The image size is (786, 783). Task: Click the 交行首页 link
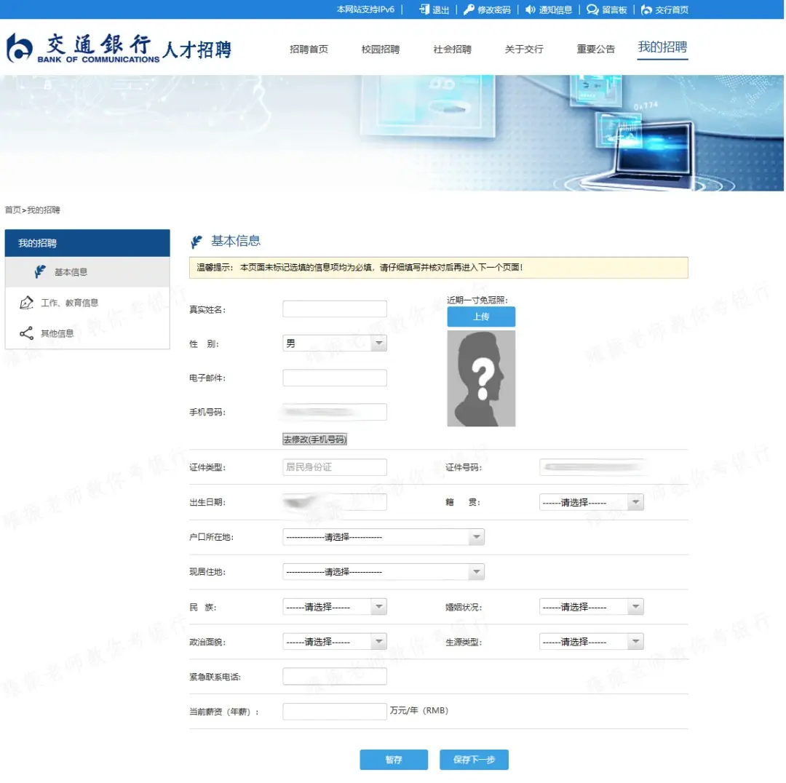tap(672, 9)
